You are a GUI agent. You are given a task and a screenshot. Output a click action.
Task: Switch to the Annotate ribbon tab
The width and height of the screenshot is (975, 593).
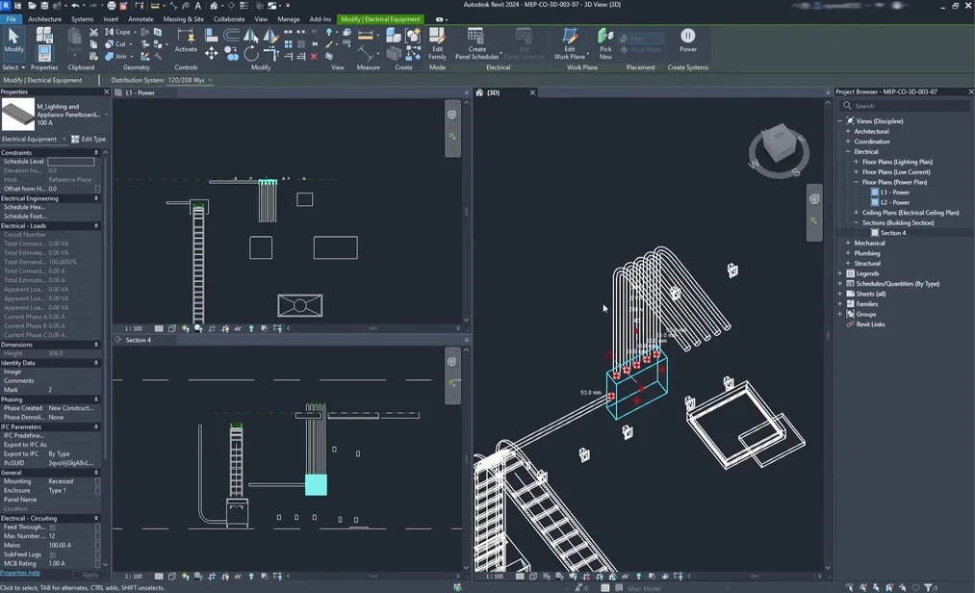[141, 18]
